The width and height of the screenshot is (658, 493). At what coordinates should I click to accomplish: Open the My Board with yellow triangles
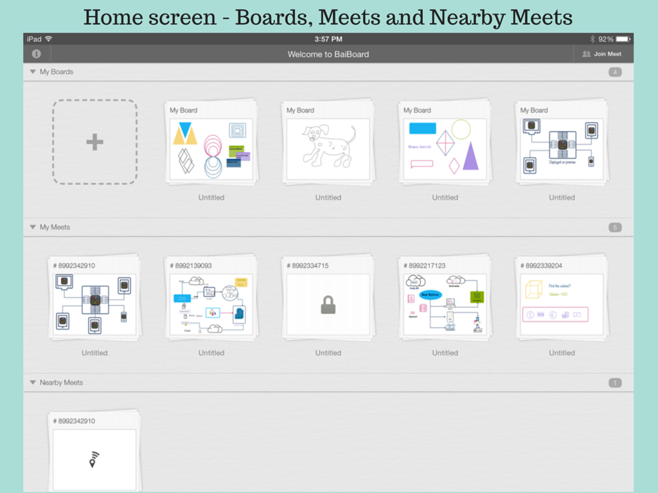(211, 143)
